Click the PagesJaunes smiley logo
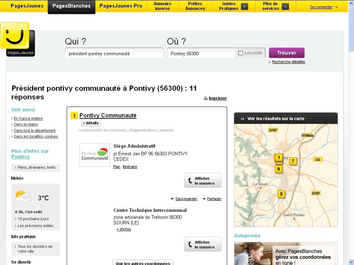The width and height of the screenshot is (354, 265). (18, 39)
